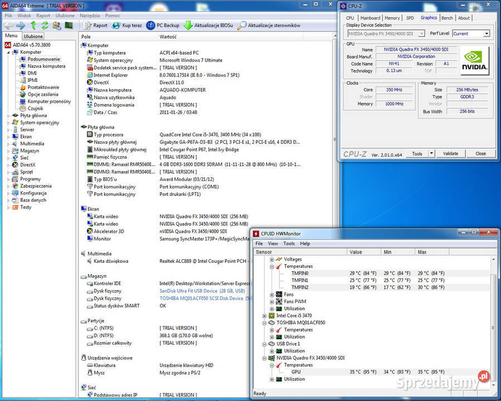Open the SanDisk Ultra Fit USB Device link
Image resolution: width=501 pixels, height=401 pixels.
pos(202,291)
